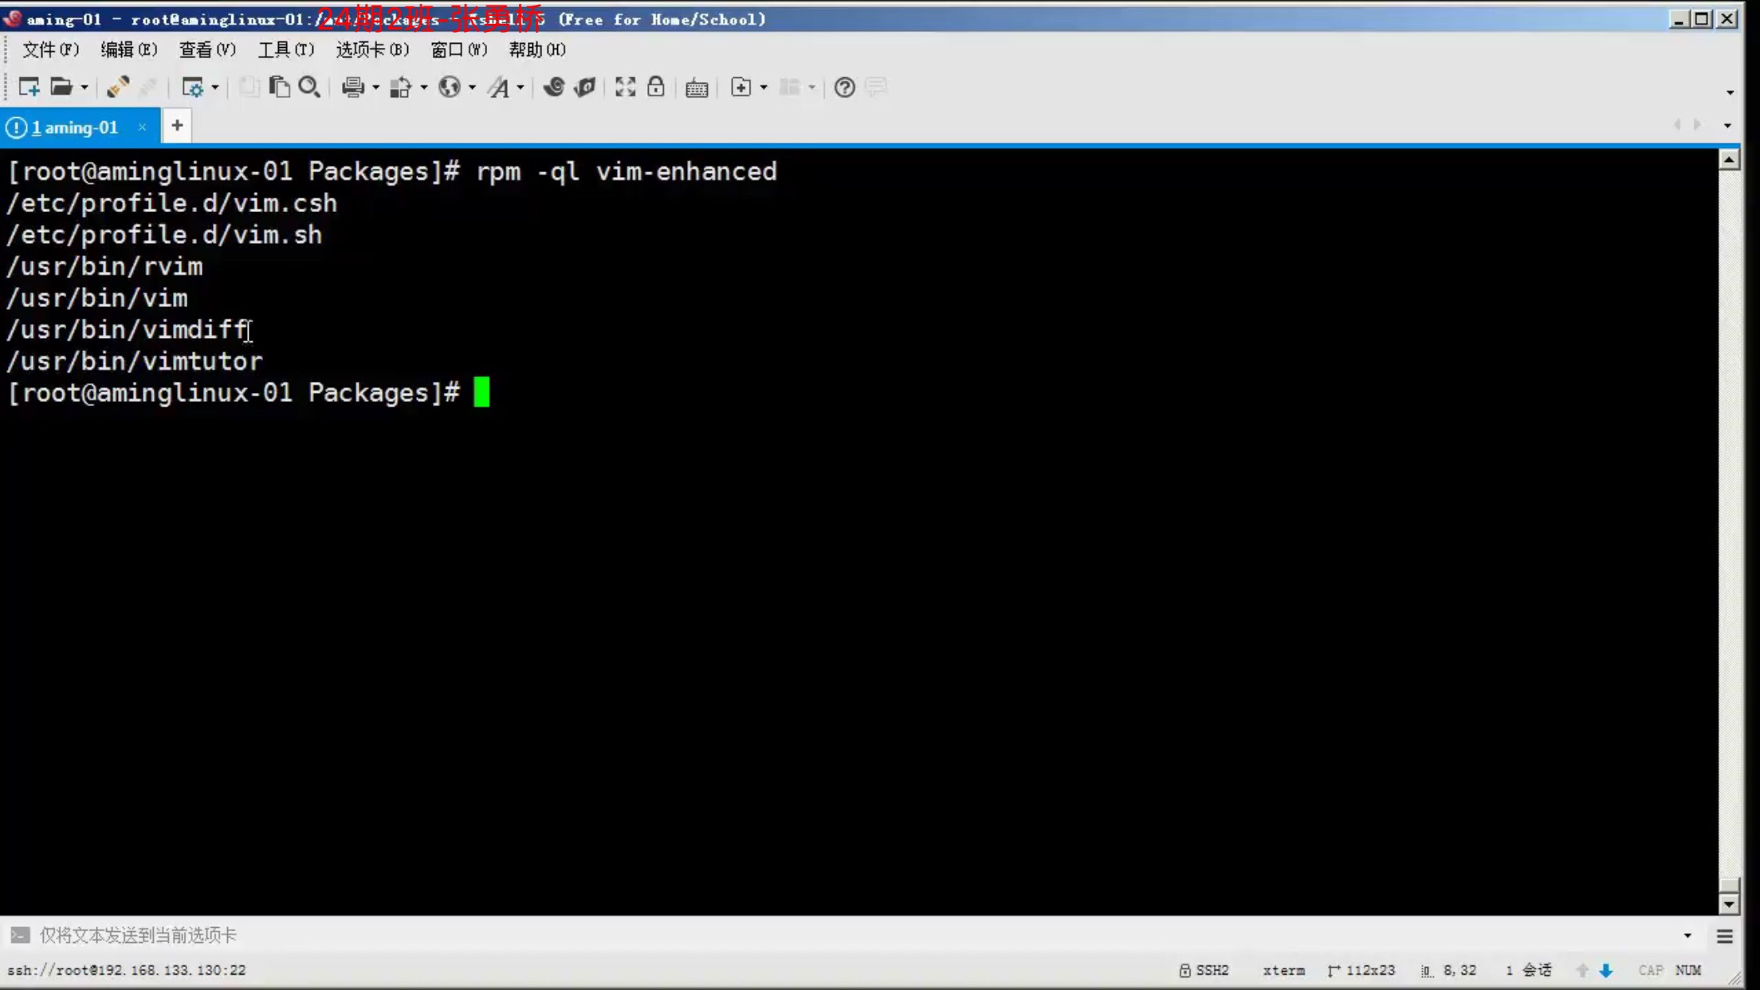This screenshot has height=990, width=1760.
Task: Close the aming-01 tab
Action: click(x=142, y=127)
